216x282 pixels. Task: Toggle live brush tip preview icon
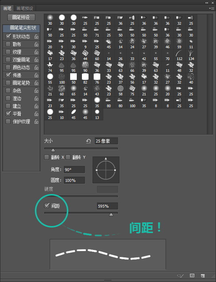point(180,275)
